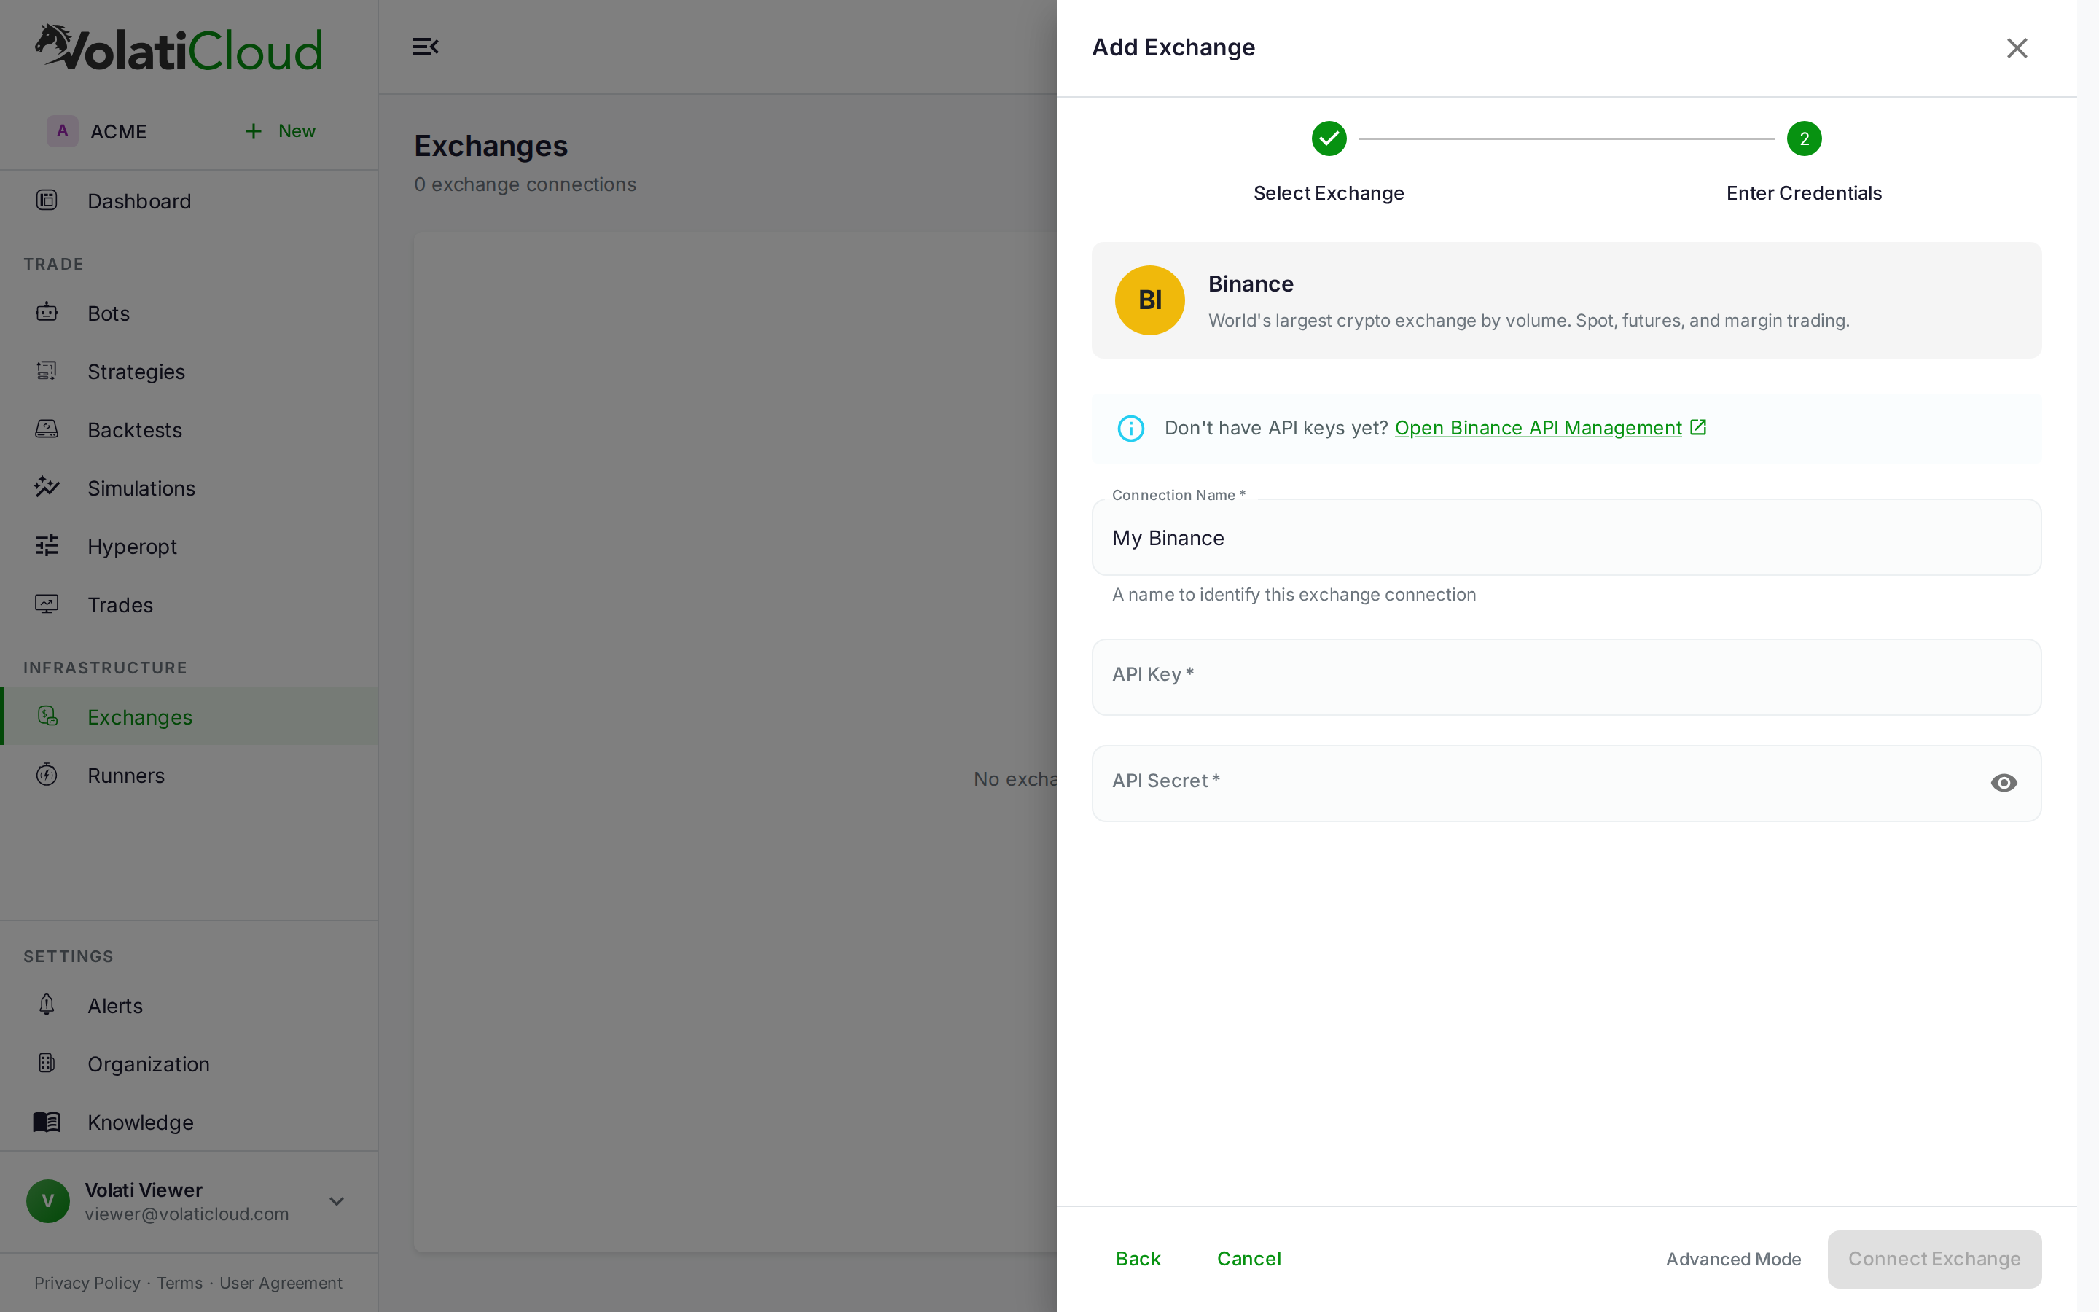Open Hyperopt section
The height and width of the screenshot is (1312, 2099).
pyautogui.click(x=189, y=546)
